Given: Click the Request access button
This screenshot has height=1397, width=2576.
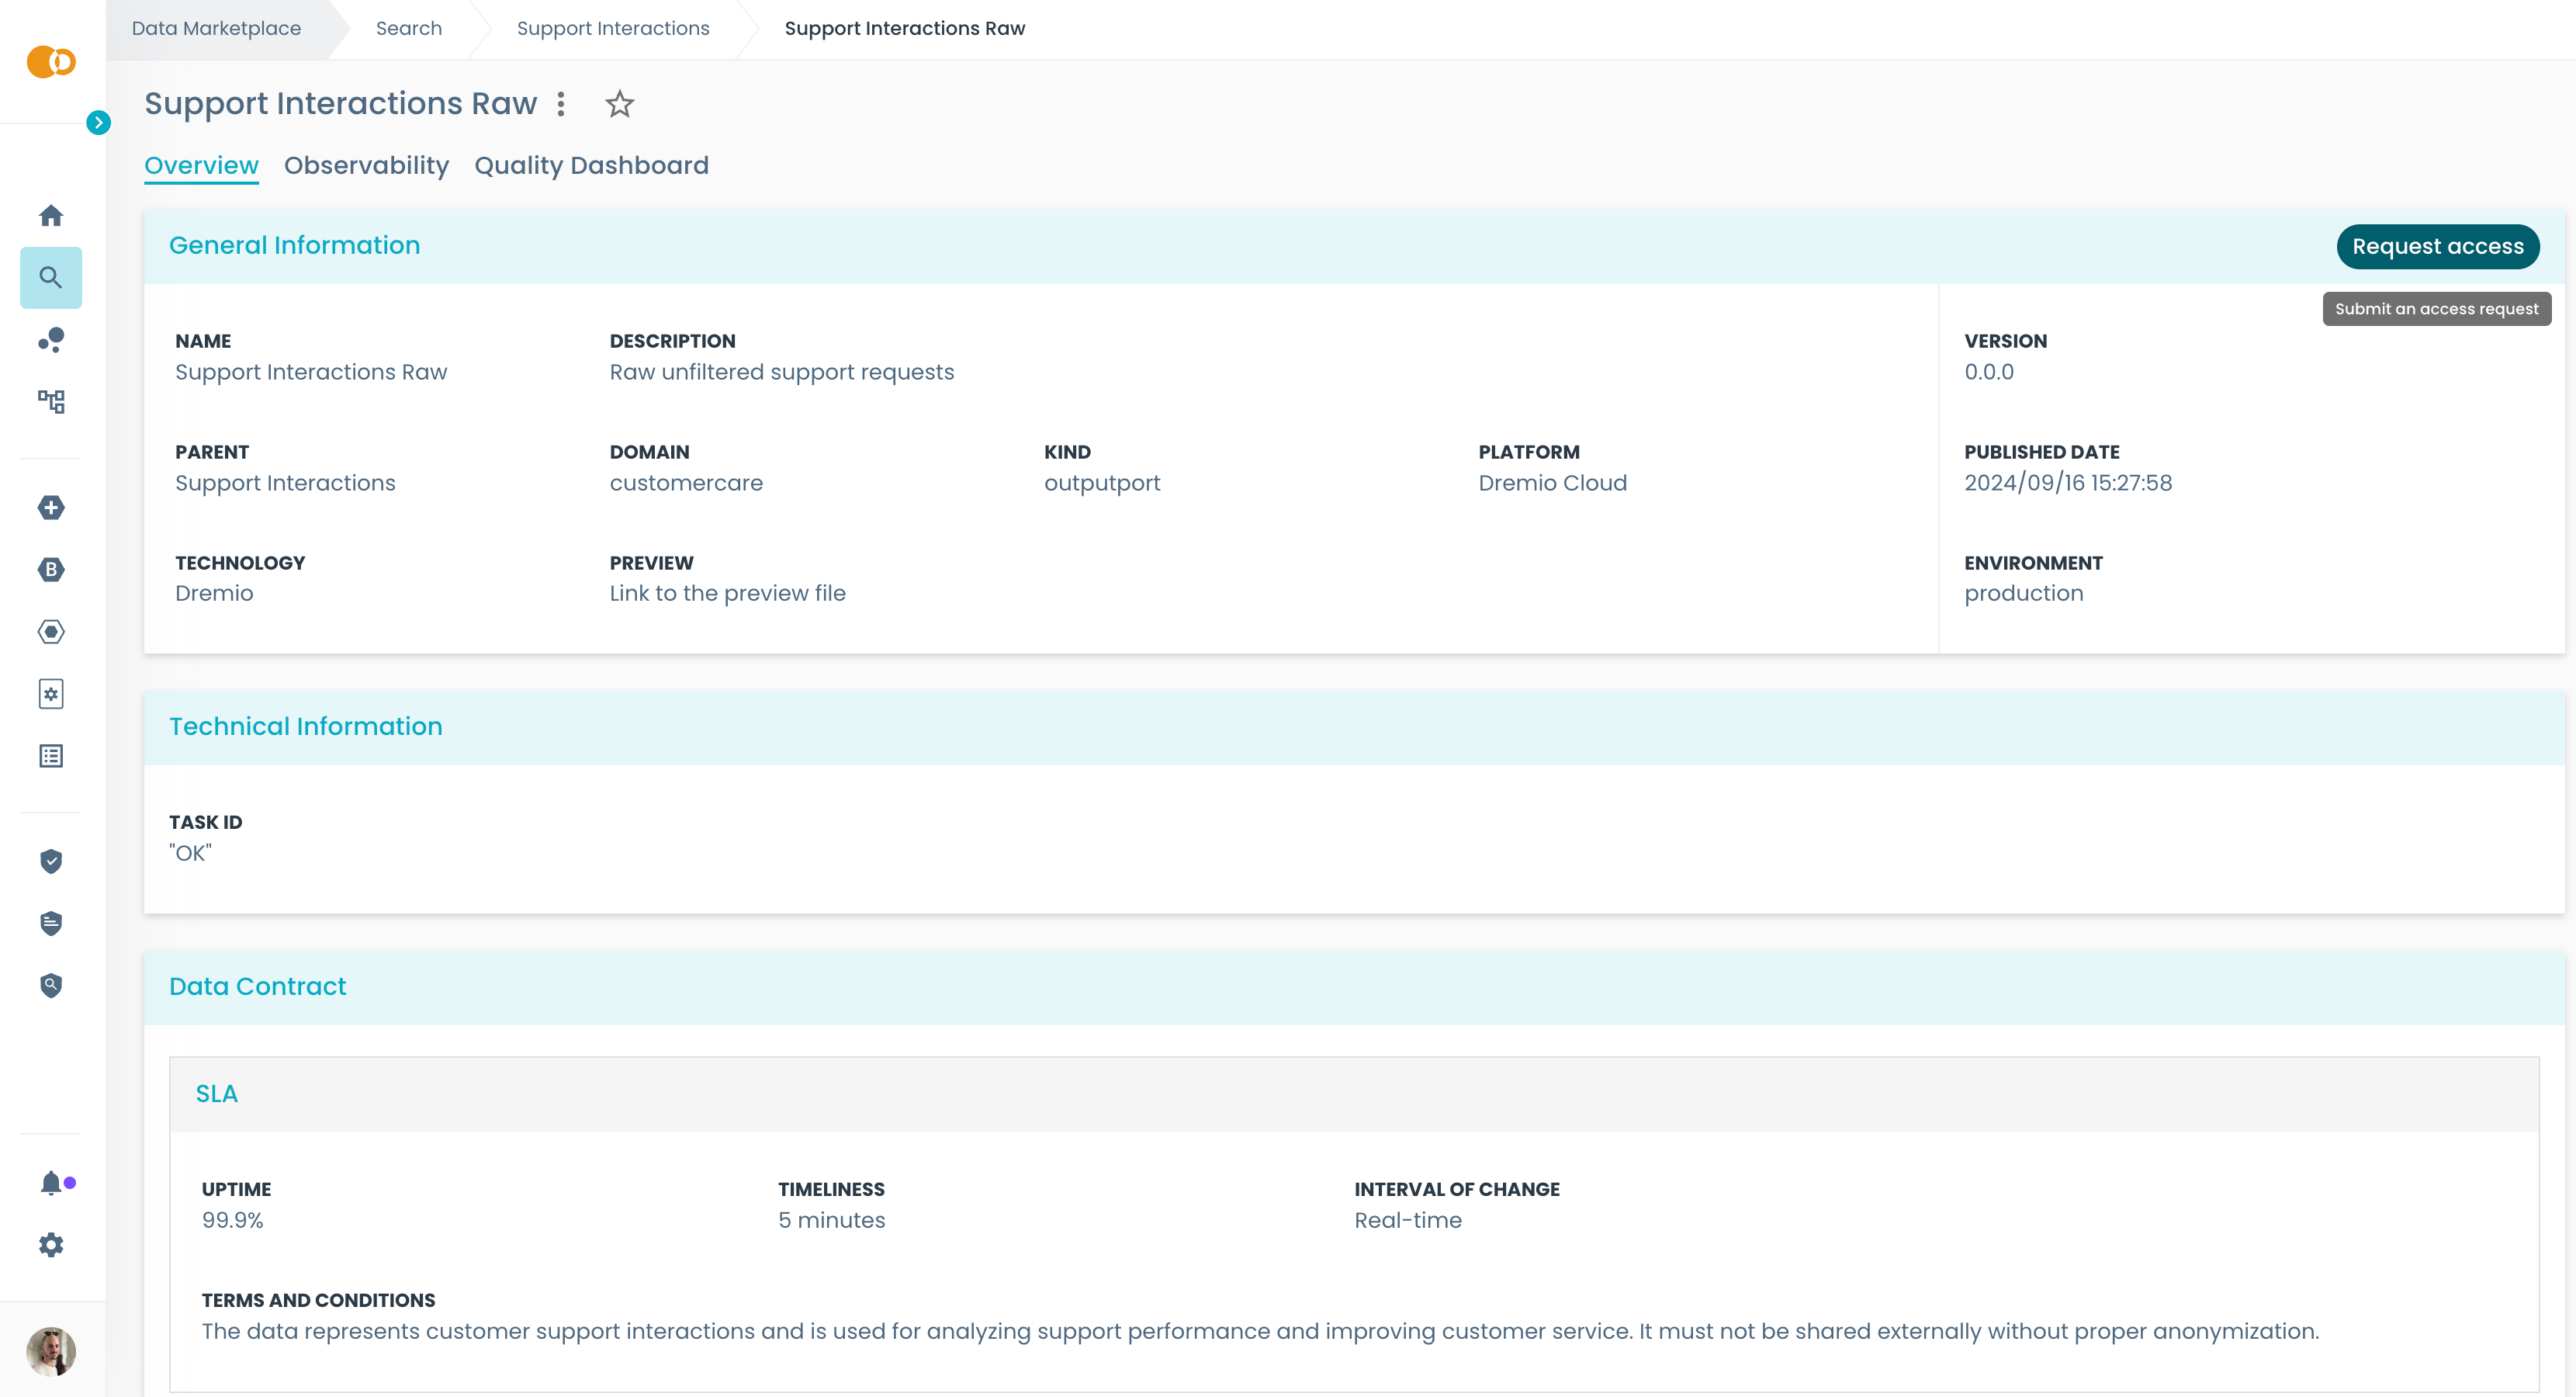Looking at the screenshot, I should point(2437,246).
